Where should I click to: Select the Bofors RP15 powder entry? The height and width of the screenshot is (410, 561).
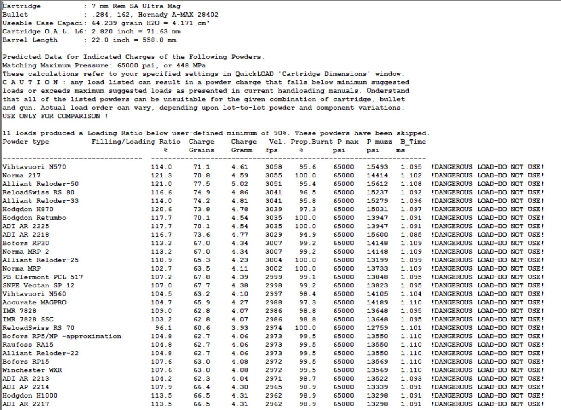tap(26, 362)
